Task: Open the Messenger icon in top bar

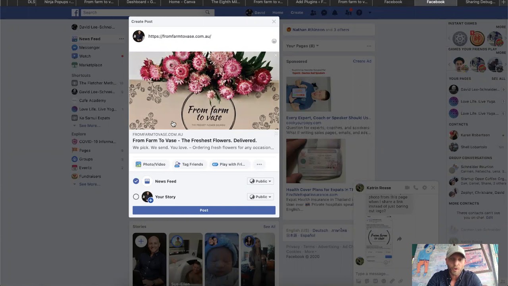Action: [324, 13]
